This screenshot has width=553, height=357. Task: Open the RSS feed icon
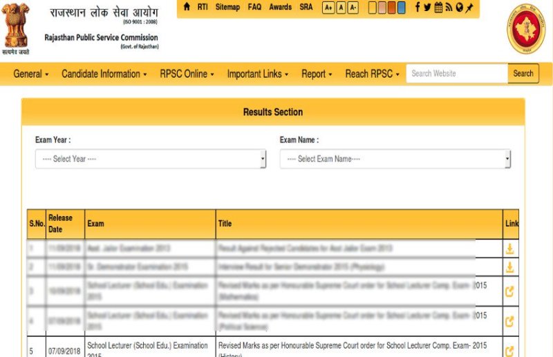[449, 7]
